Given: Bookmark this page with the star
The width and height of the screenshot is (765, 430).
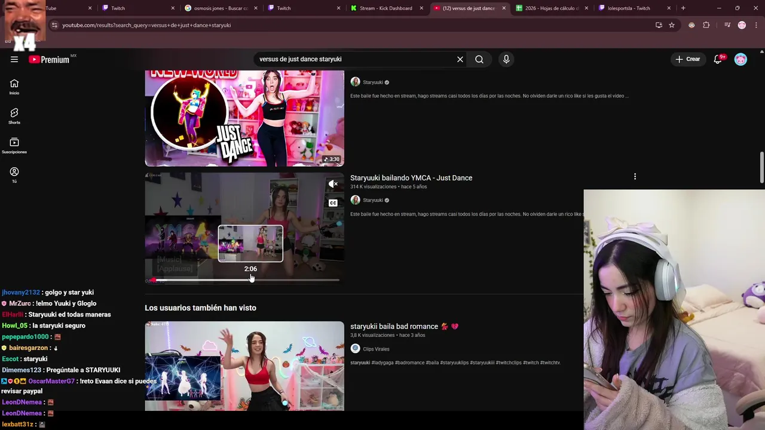Looking at the screenshot, I should pos(672,25).
